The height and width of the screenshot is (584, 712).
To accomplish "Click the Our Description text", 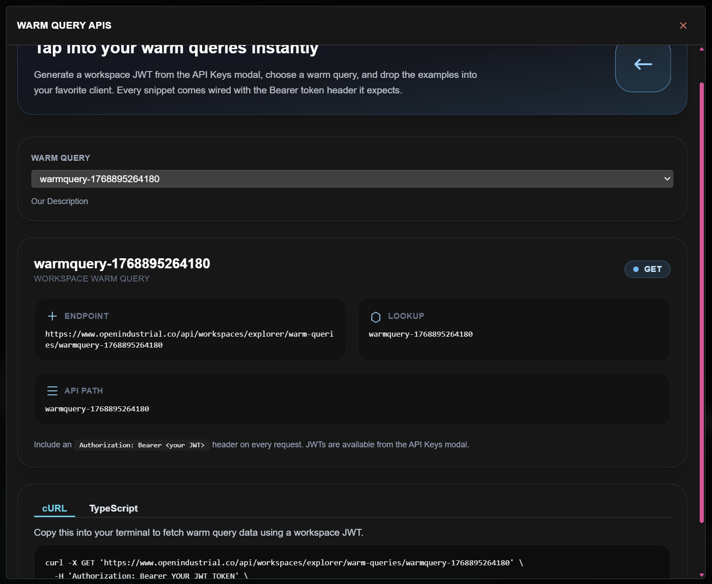I will coord(60,201).
